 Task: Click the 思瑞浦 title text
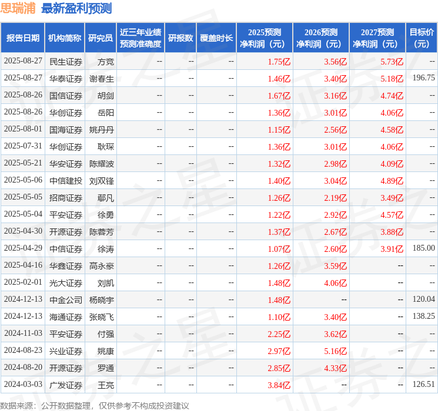[x=18, y=8]
